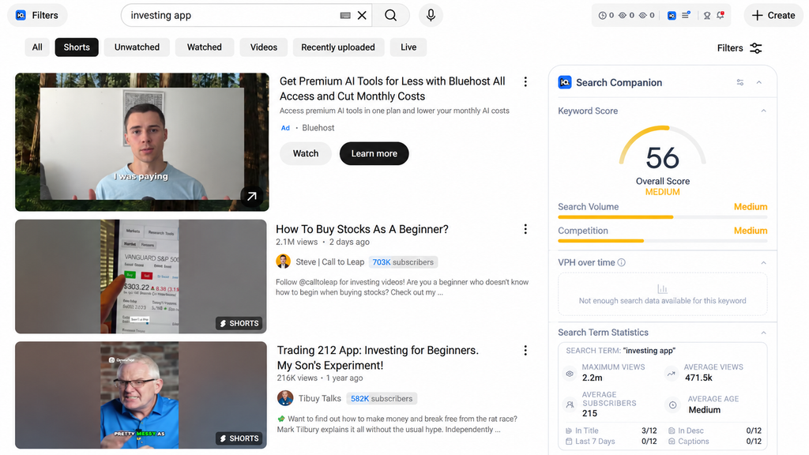Click the 'In Desc' 0/12 statistic

pyautogui.click(x=714, y=431)
